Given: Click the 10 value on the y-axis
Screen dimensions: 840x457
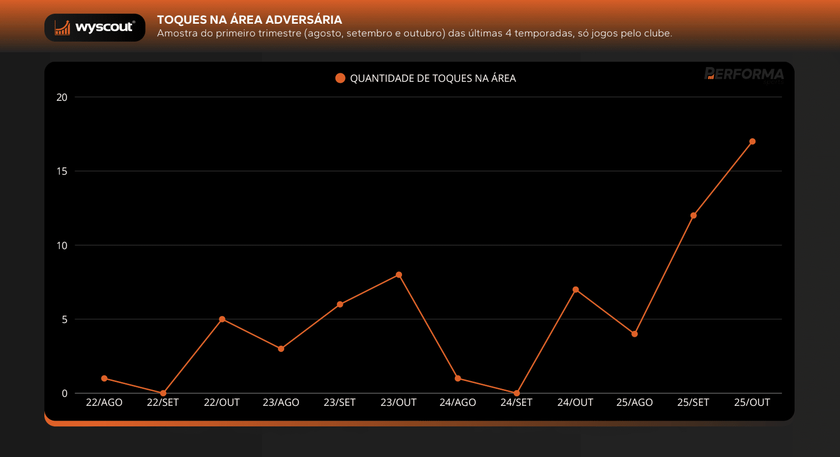Looking at the screenshot, I should pyautogui.click(x=62, y=245).
